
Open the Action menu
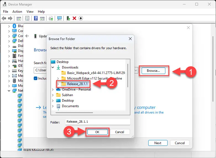click(17, 12)
